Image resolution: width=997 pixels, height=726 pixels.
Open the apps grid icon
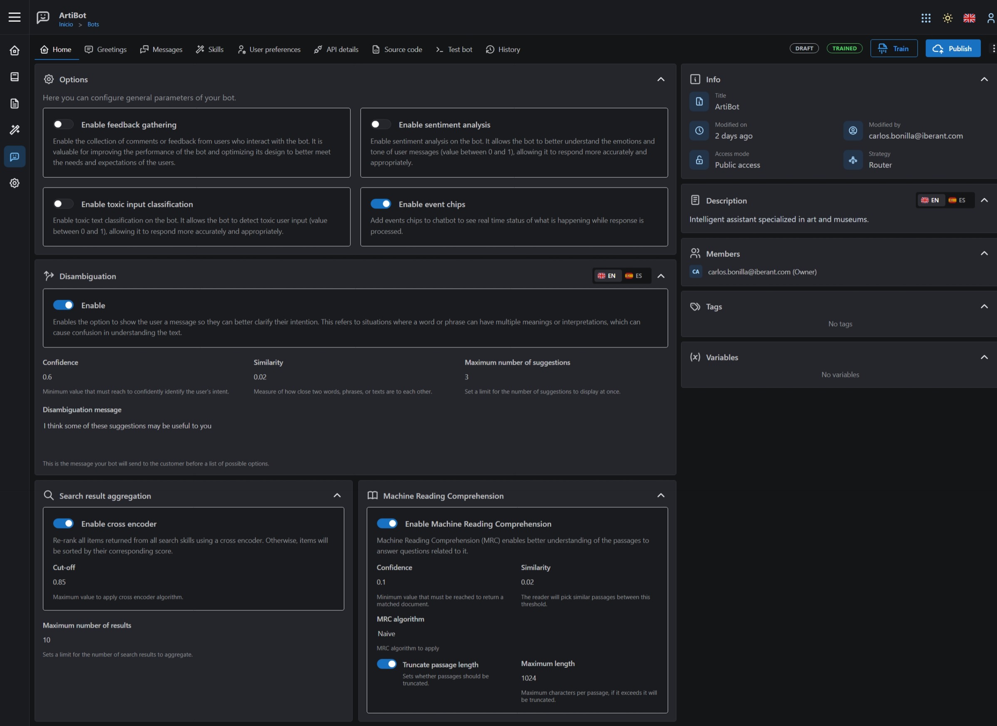pos(926,18)
